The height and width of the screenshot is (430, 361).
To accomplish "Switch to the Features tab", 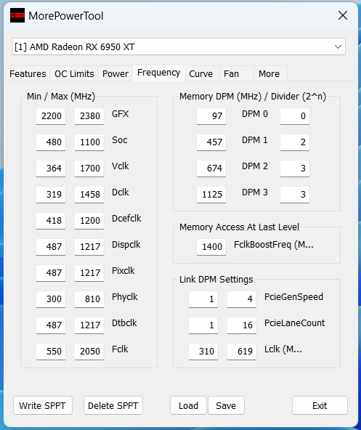I will point(28,74).
